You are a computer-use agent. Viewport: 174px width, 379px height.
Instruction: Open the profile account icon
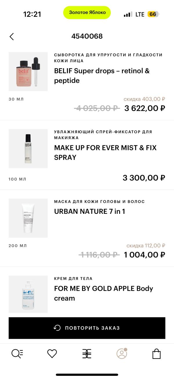pyautogui.click(x=122, y=353)
